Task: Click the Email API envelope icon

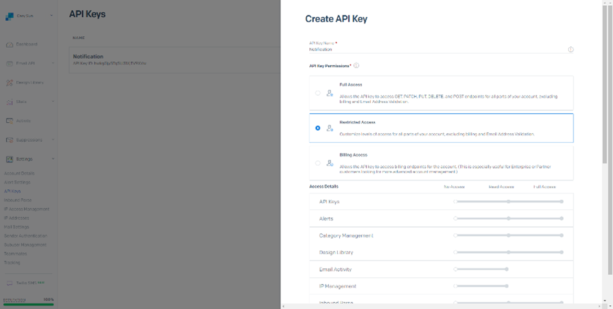Action: [x=9, y=64]
